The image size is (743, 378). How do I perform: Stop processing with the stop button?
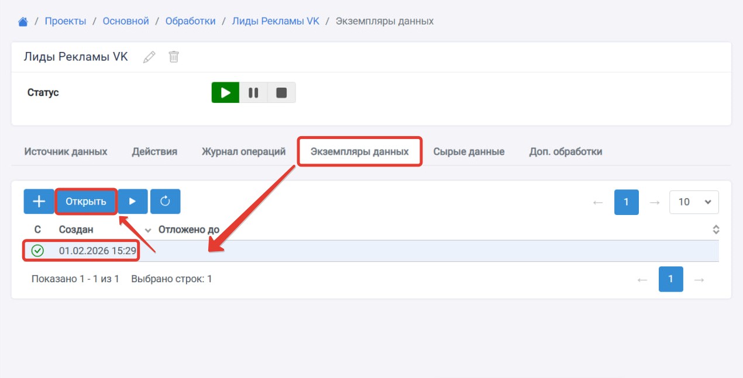pyautogui.click(x=281, y=92)
